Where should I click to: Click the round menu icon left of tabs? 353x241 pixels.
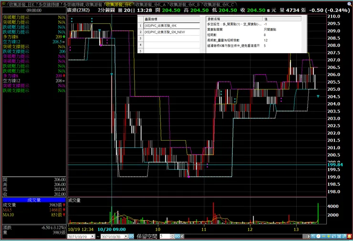point(4,4)
